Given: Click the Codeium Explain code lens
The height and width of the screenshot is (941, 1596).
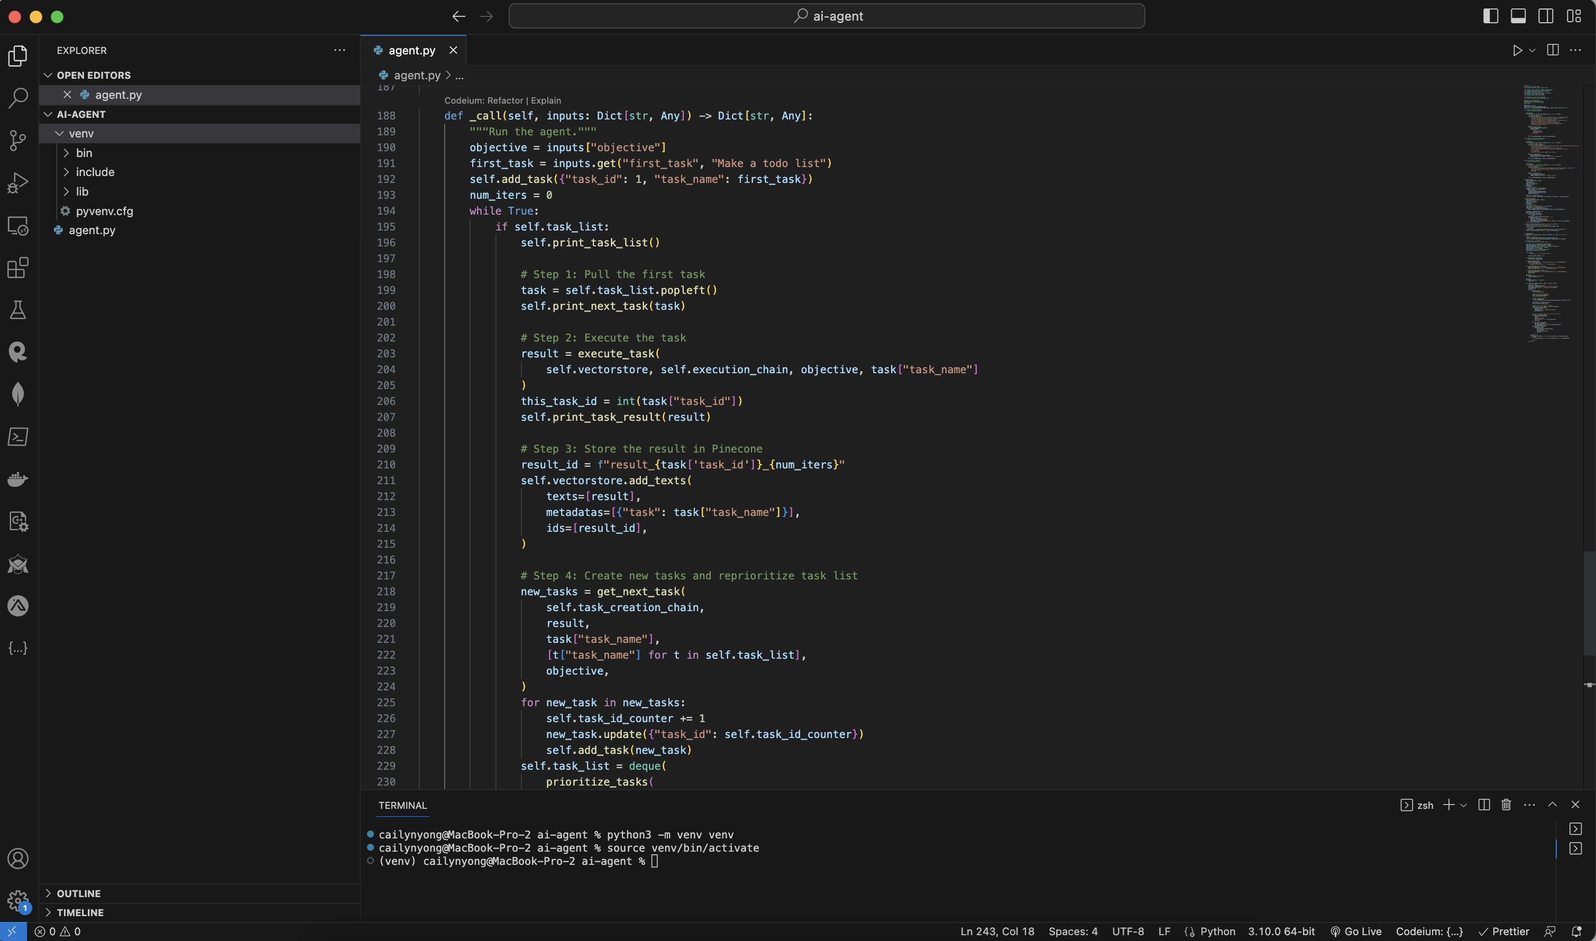Looking at the screenshot, I should point(546,100).
